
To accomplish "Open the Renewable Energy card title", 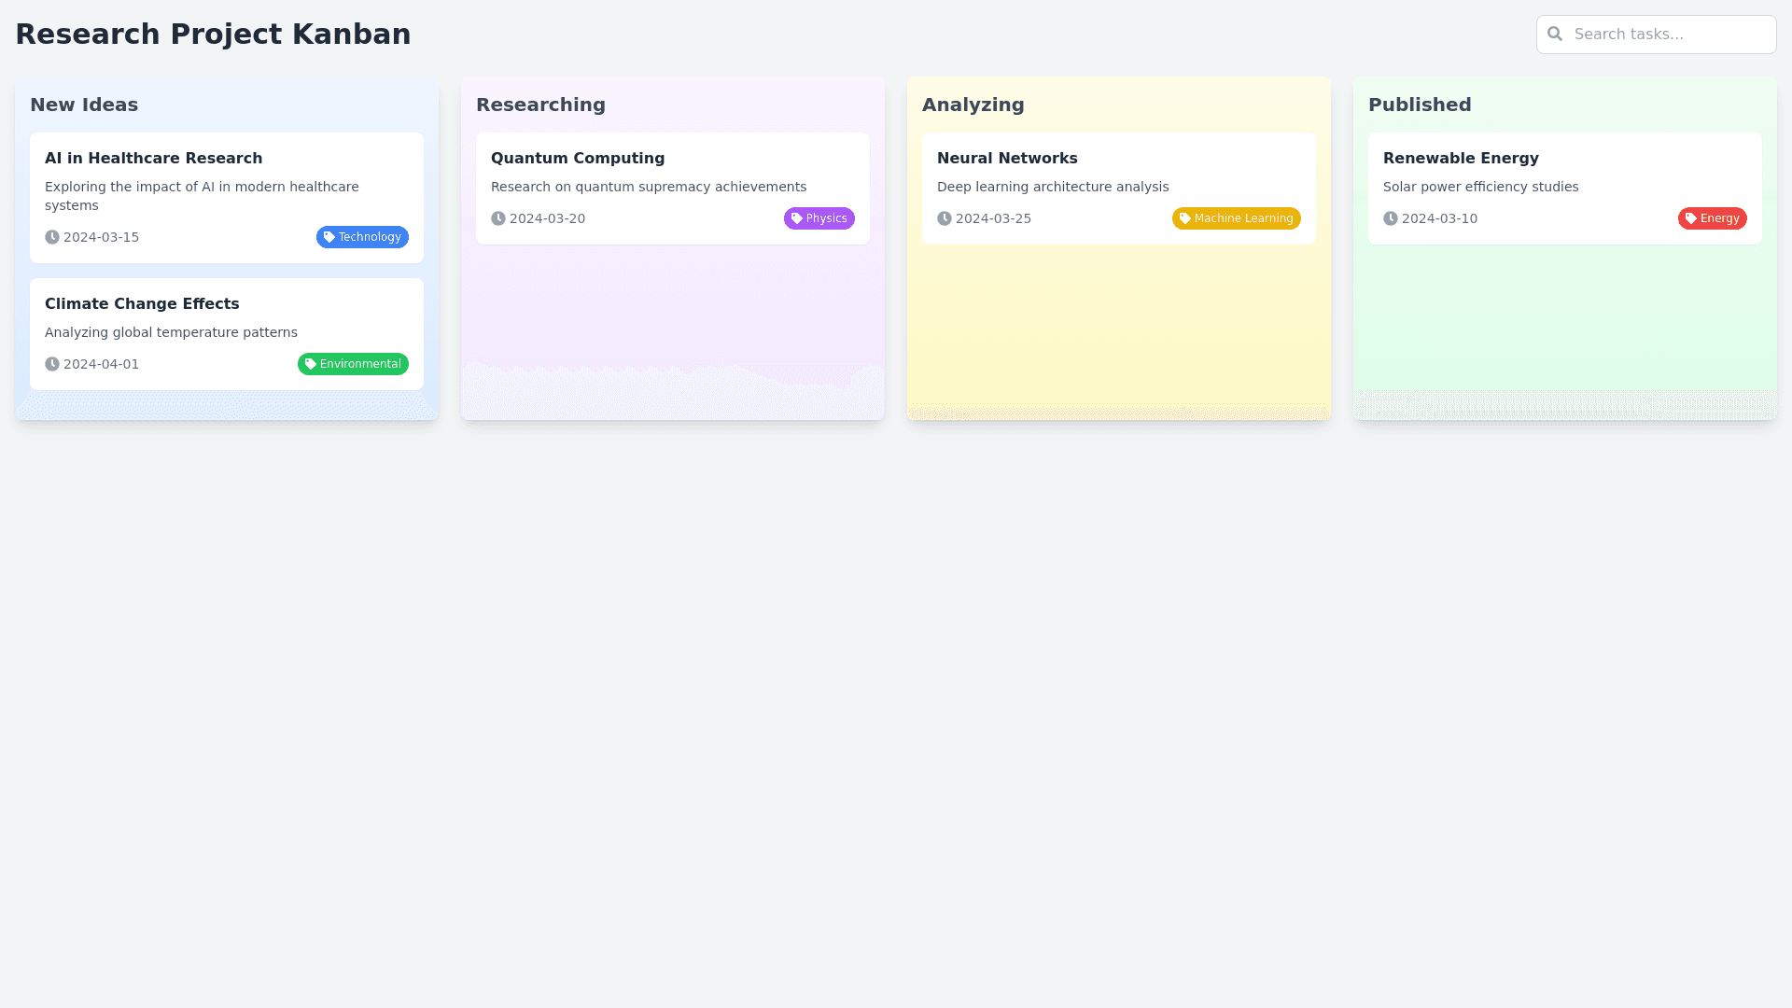I will pyautogui.click(x=1461, y=159).
